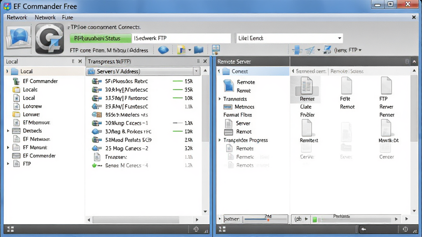
Task: Select Remot drive icon in remote tree
Action: point(228,132)
